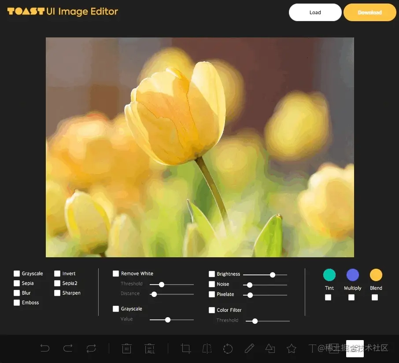This screenshot has height=363, width=399.
Task: Check the Remove White box
Action: point(116,274)
